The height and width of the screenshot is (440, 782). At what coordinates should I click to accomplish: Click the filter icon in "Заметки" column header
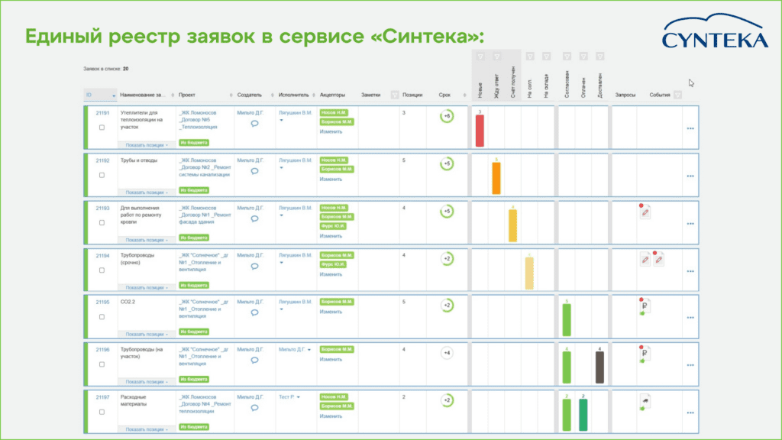tap(394, 95)
